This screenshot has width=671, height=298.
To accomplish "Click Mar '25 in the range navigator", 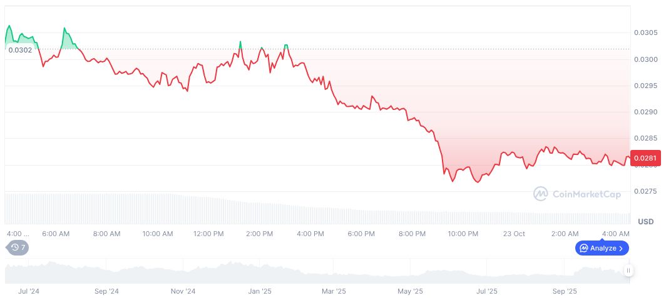I will (334, 291).
